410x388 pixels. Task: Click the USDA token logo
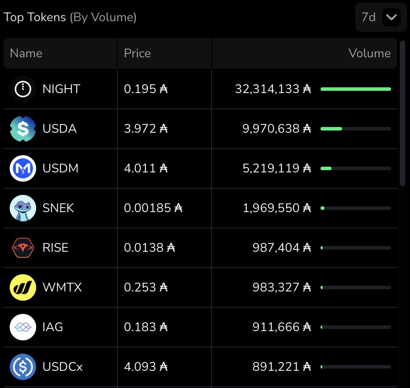click(23, 129)
